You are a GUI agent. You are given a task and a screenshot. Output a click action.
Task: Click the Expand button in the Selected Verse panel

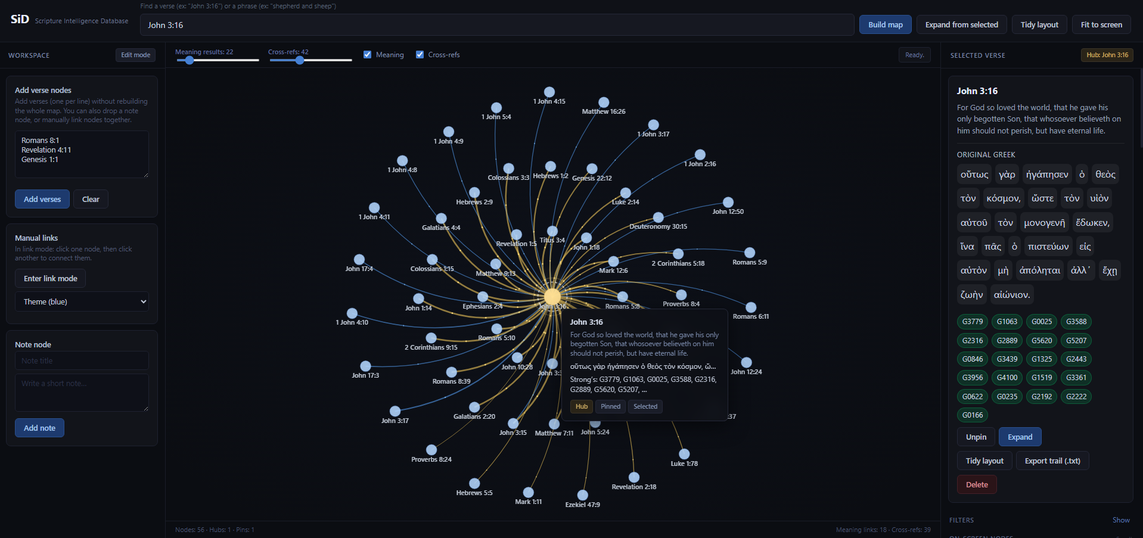tap(1020, 437)
